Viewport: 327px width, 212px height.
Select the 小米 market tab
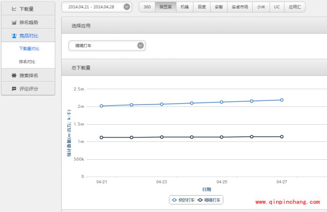[261, 7]
